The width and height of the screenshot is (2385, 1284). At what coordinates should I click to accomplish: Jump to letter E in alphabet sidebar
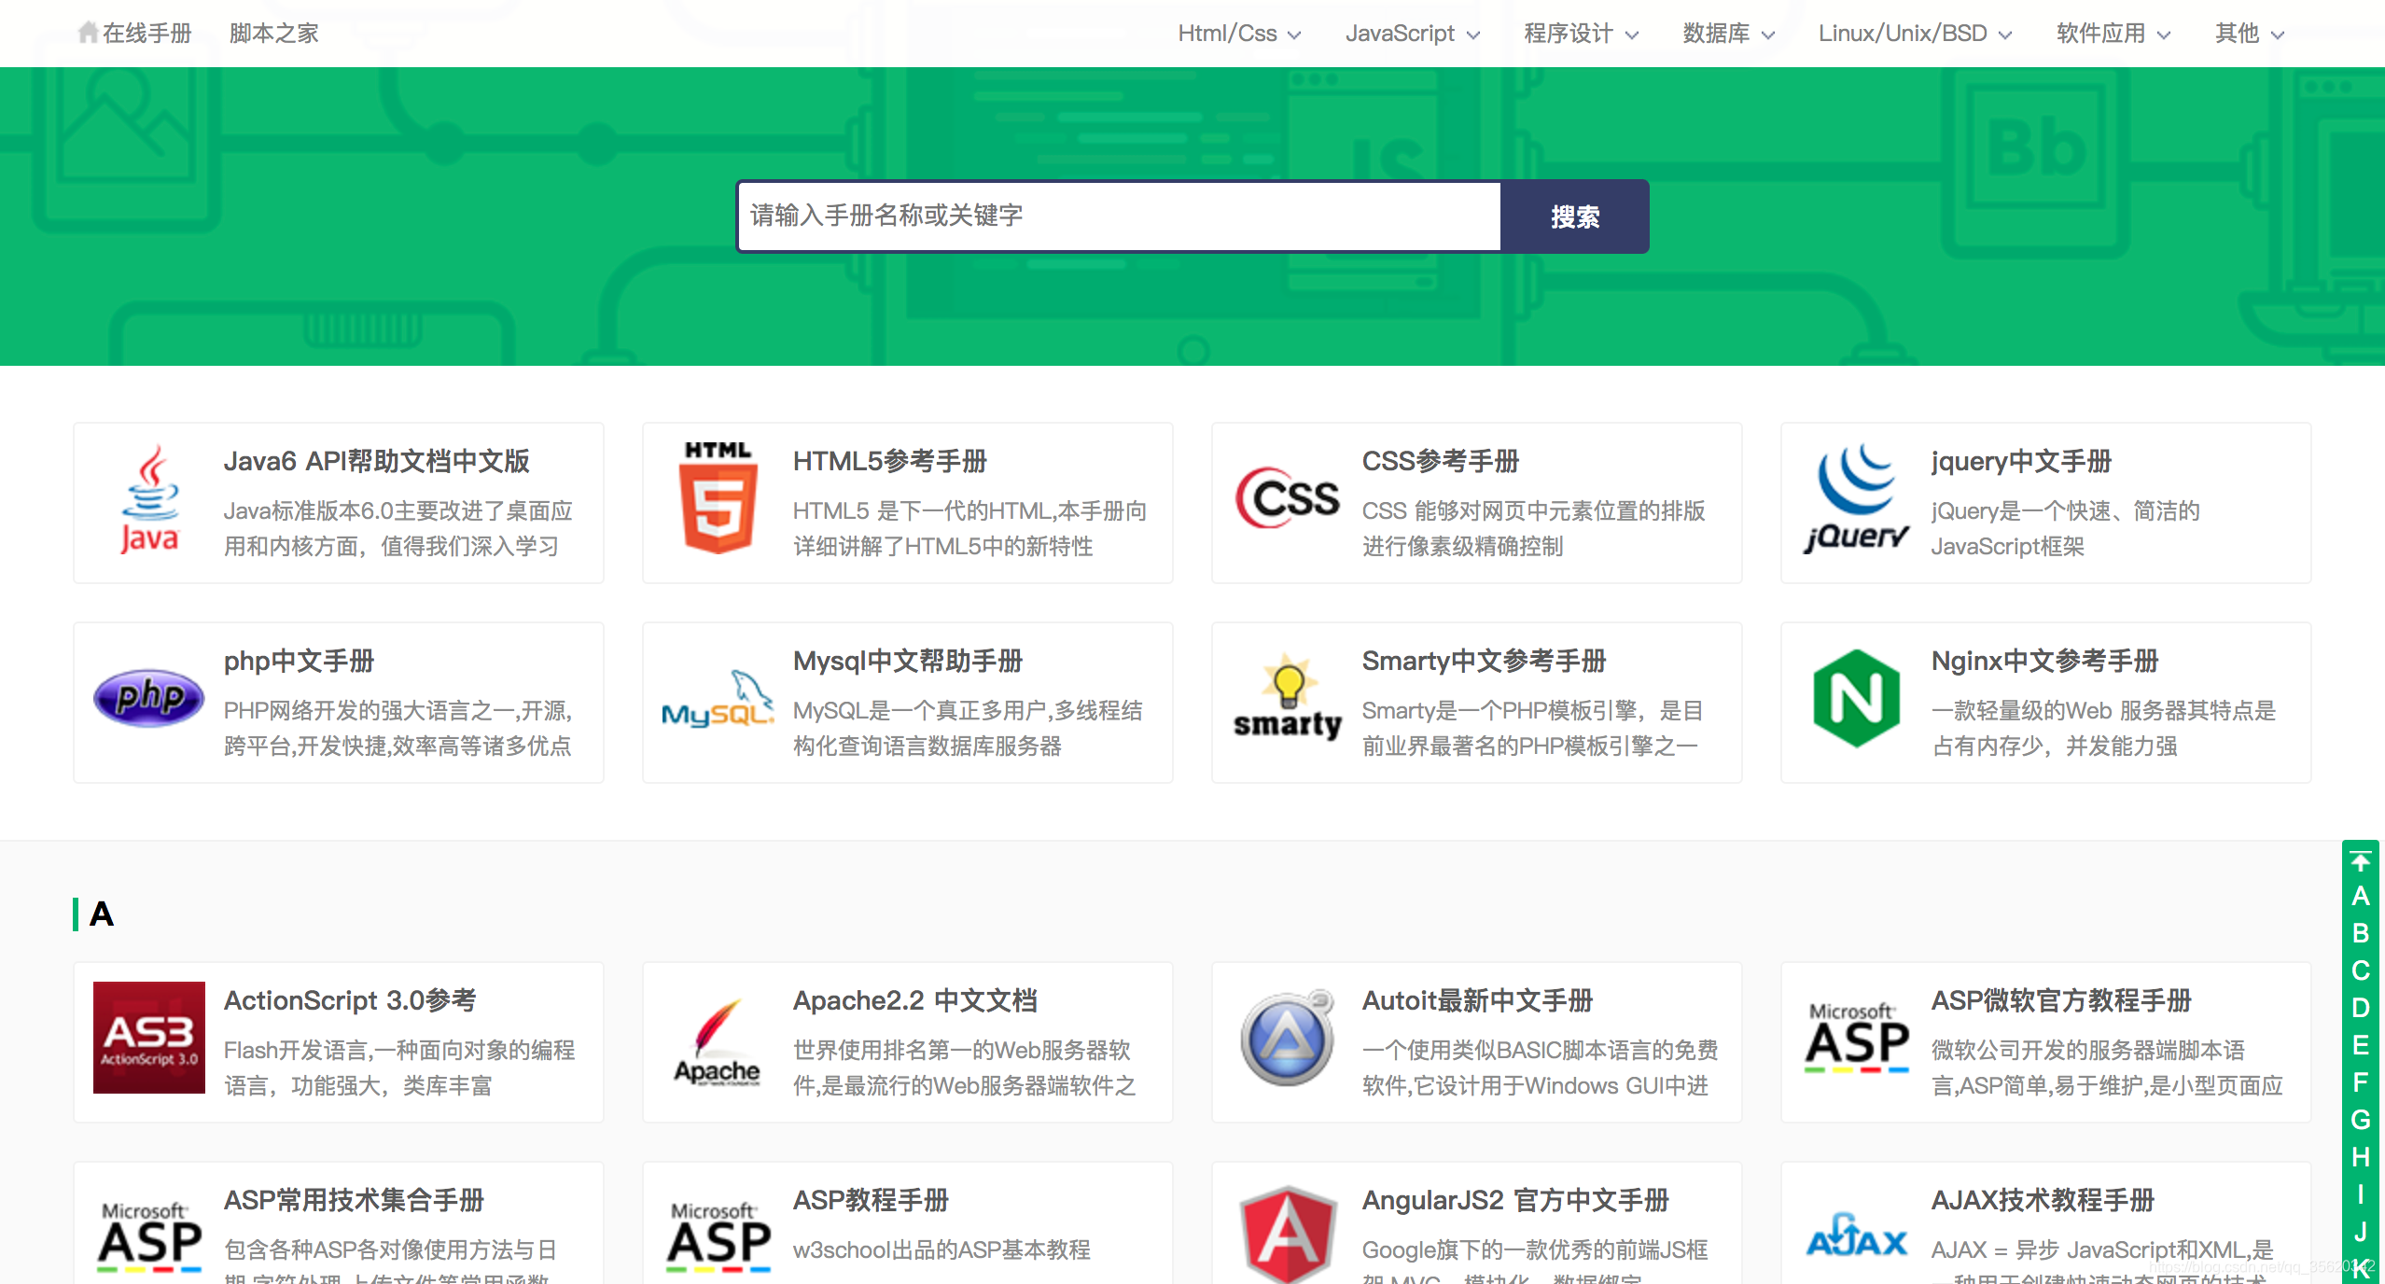[2361, 1045]
